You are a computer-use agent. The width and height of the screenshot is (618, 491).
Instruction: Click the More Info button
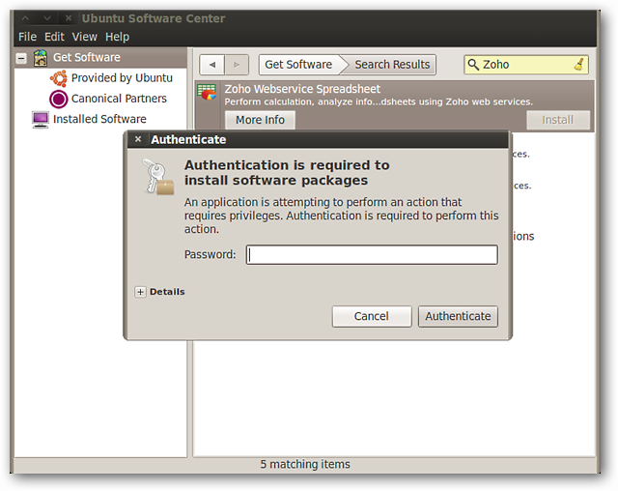tap(260, 120)
